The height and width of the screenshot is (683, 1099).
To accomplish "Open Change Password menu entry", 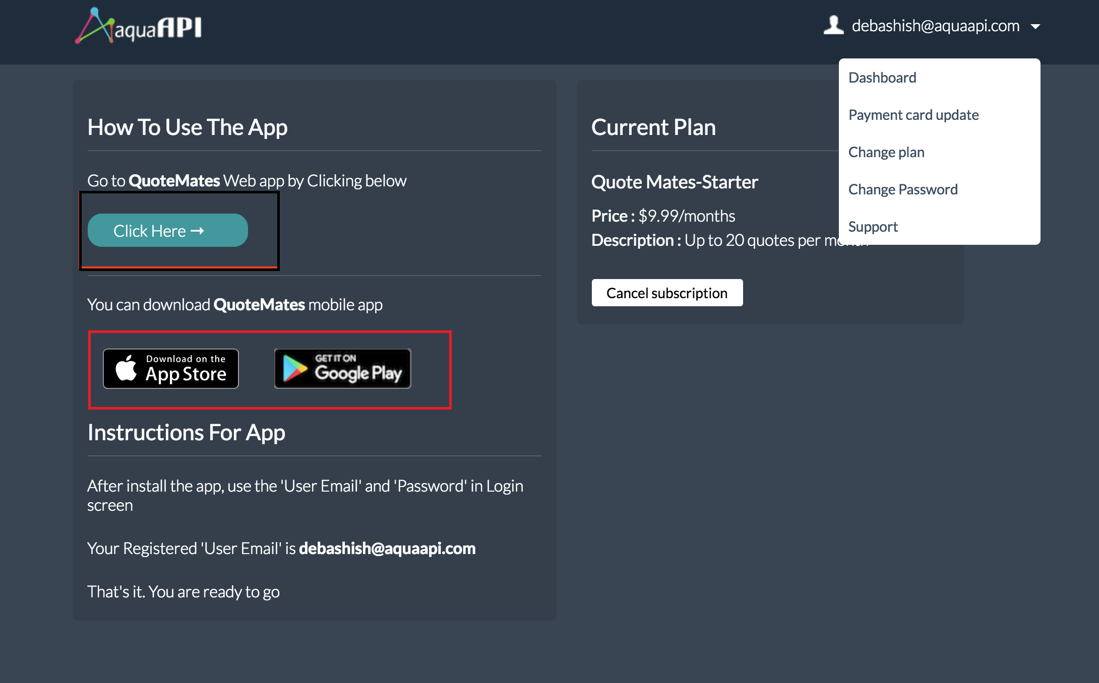I will click(x=903, y=189).
